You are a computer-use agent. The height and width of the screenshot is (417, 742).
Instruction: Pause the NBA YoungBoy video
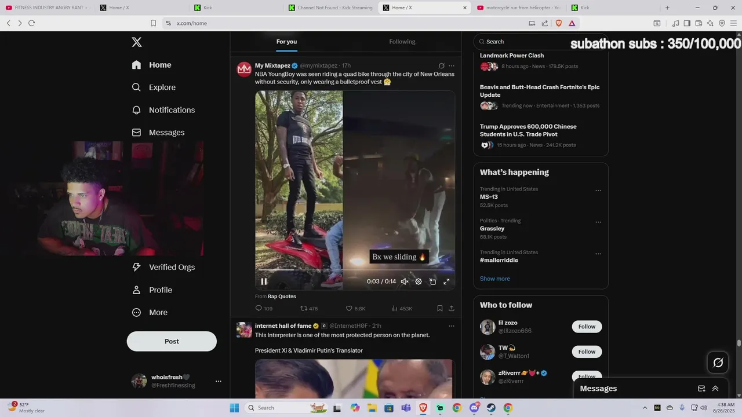tap(264, 281)
